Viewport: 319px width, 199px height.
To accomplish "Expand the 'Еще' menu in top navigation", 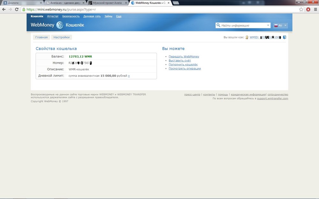I will coord(119,16).
